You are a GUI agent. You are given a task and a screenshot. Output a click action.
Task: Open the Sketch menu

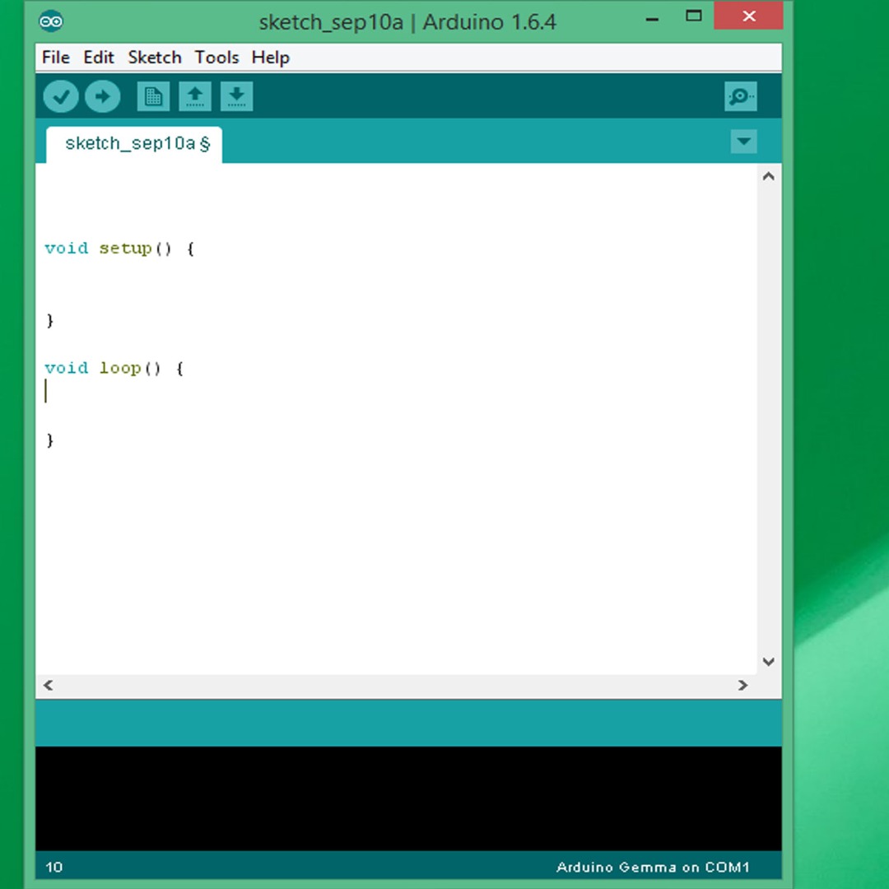pos(154,58)
